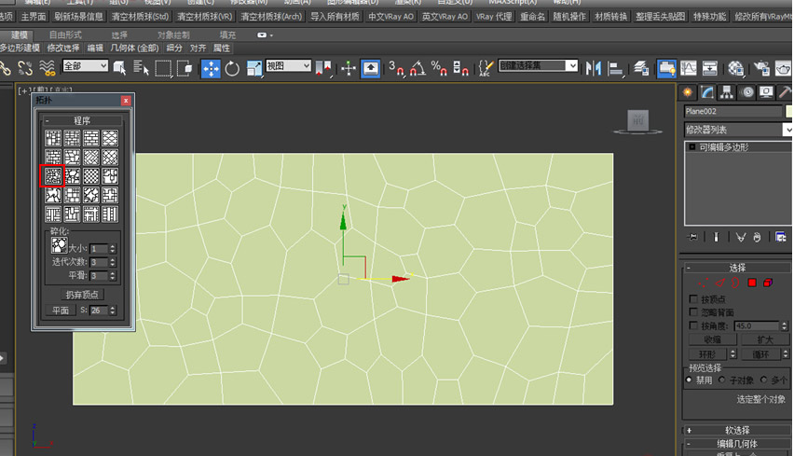
Task: Switch to the Motion panel icon
Action: 747,92
